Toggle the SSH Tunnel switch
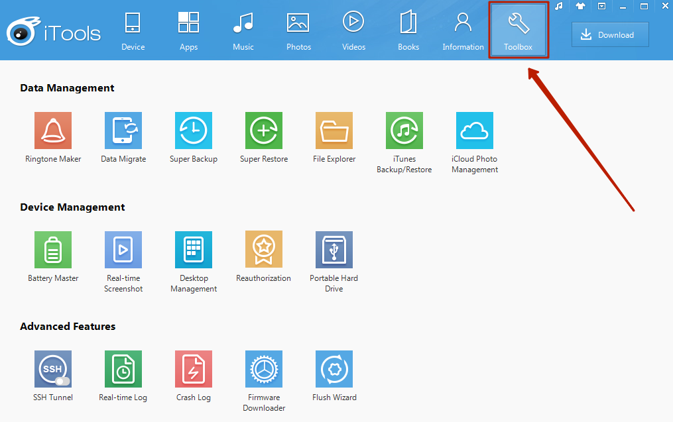Viewport: 673px width, 422px height. pyautogui.click(x=62, y=381)
